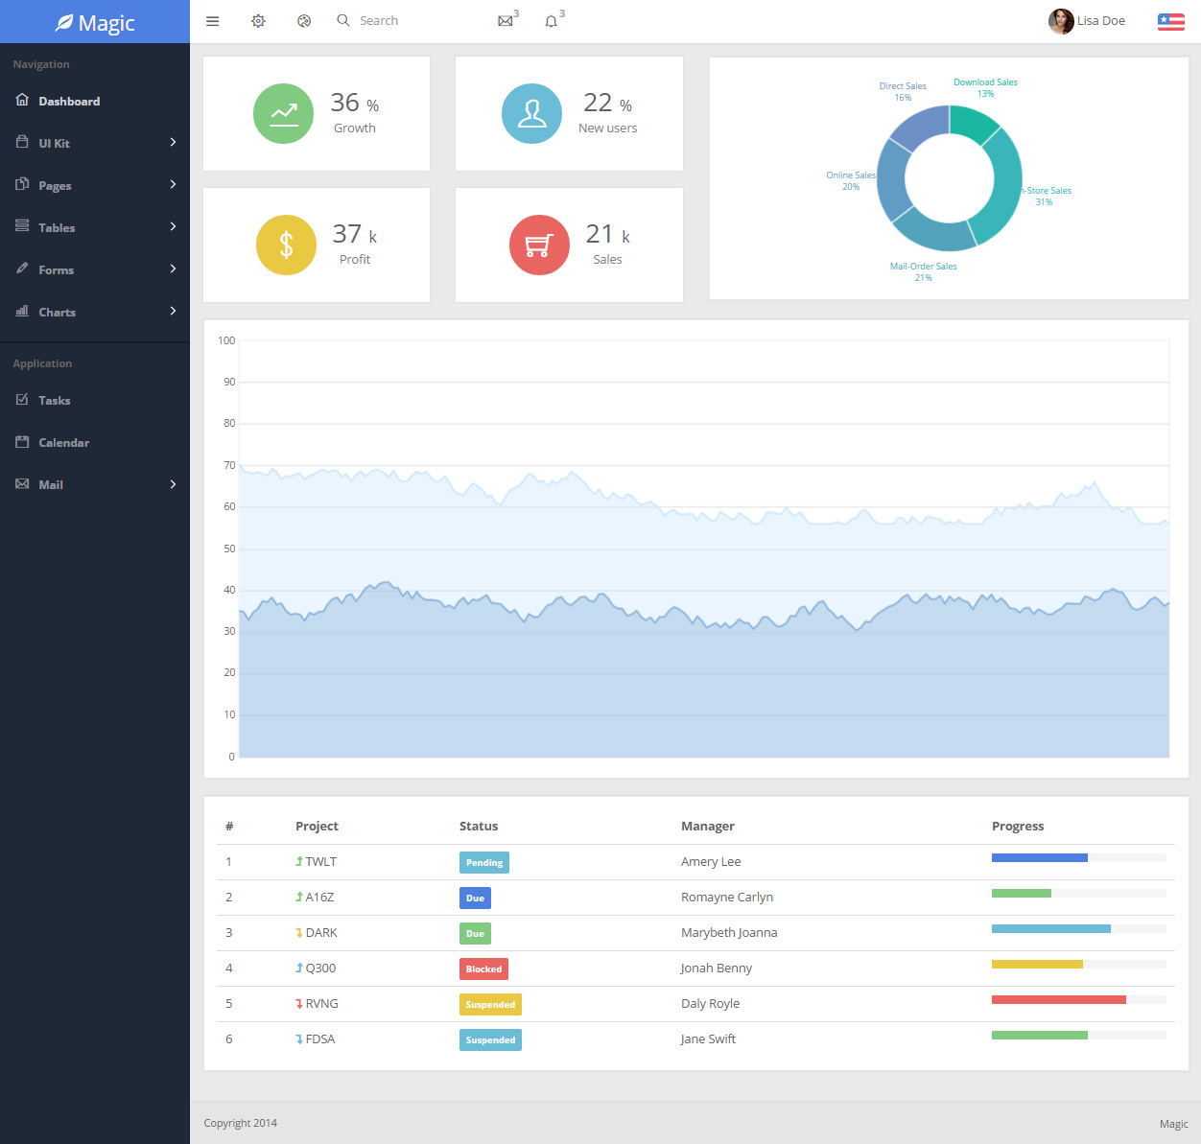Click the Pending status badge for TWLT
The height and width of the screenshot is (1144, 1201).
coord(484,862)
